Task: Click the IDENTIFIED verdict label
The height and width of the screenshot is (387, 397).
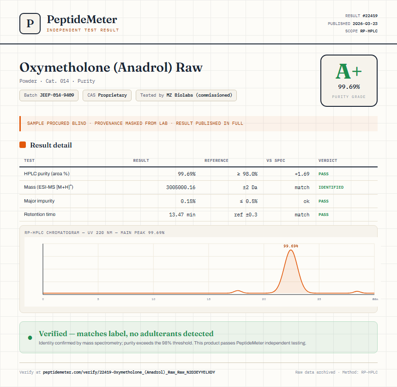Action: pyautogui.click(x=331, y=187)
